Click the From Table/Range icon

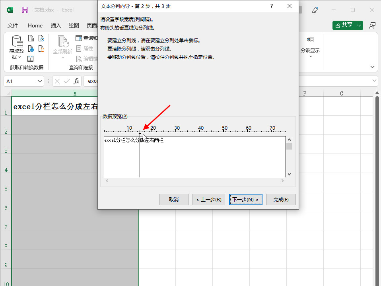pyautogui.click(x=31, y=58)
